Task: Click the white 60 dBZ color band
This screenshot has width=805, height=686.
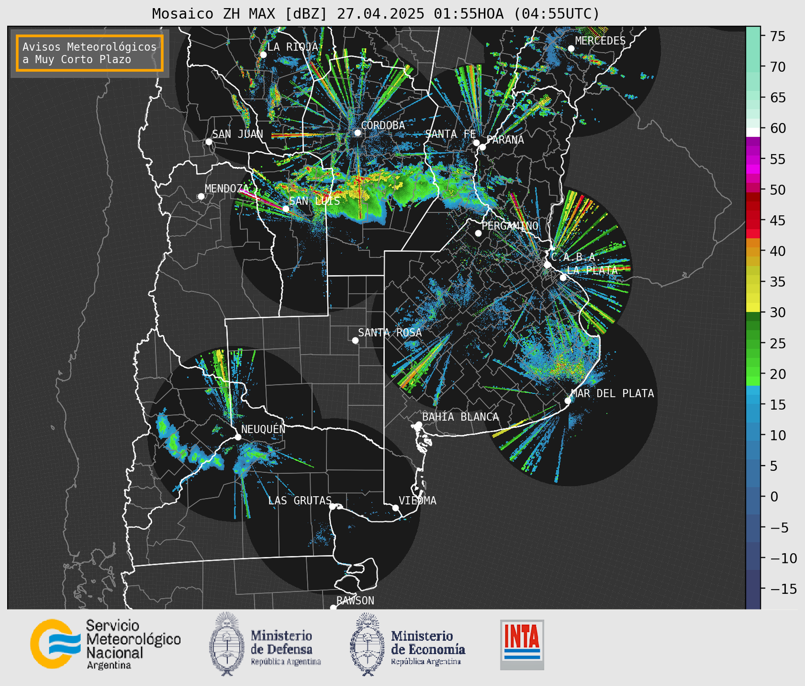Action: [x=753, y=132]
